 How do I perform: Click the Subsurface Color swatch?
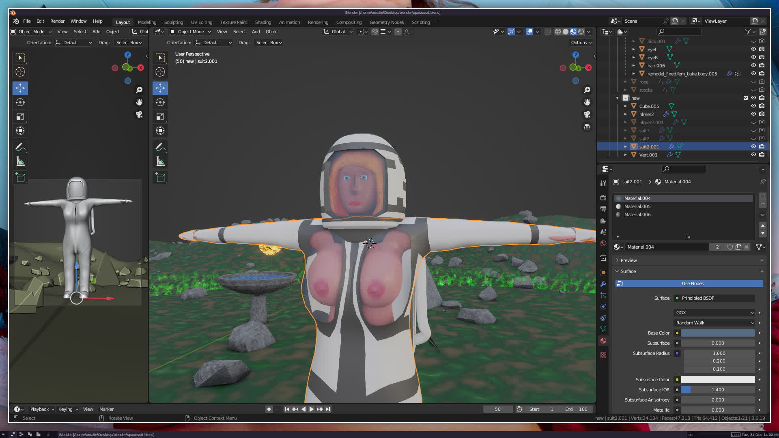pos(717,380)
